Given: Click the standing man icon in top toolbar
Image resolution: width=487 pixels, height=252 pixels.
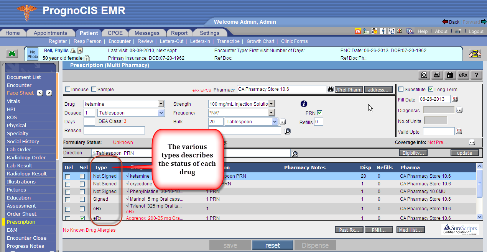Looking at the screenshot, I should point(383,31).
